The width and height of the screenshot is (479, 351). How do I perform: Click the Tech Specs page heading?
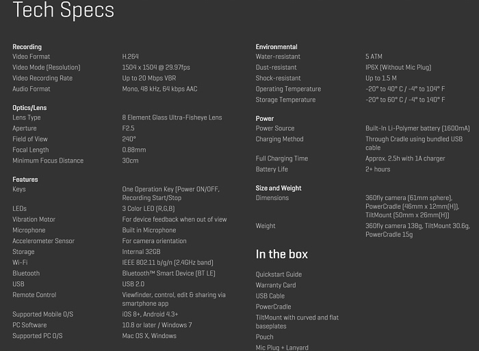point(63,10)
